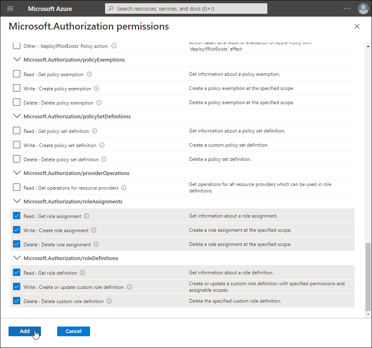This screenshot has height=348, width=372.
Task: Open the hamburger portal menu
Action: click(10, 9)
